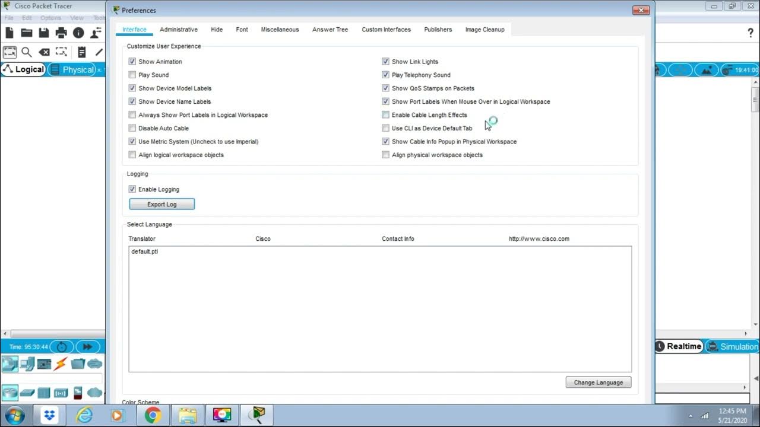
Task: Click the New file icon in Packet Tracer toolbar
Action: [9, 33]
